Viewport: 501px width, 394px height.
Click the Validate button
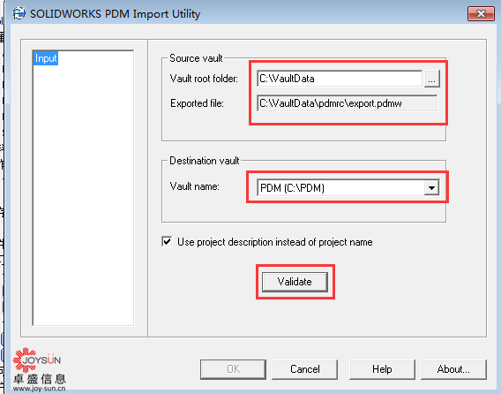(x=295, y=282)
